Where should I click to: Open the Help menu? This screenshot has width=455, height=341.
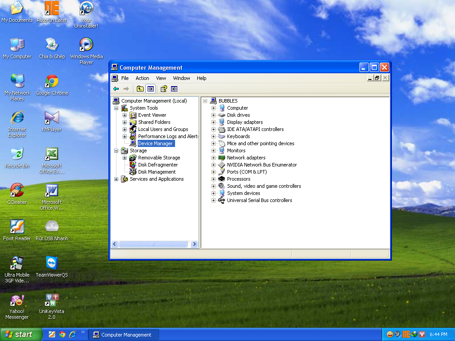pos(201,78)
